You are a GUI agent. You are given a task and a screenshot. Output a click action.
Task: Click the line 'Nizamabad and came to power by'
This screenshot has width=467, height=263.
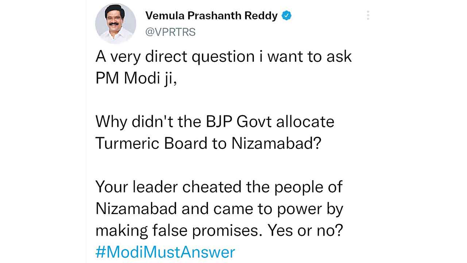tap(219, 208)
